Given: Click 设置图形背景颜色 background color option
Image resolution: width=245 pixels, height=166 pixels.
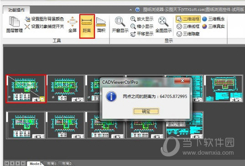Looking at the screenshot, I should point(44,19).
